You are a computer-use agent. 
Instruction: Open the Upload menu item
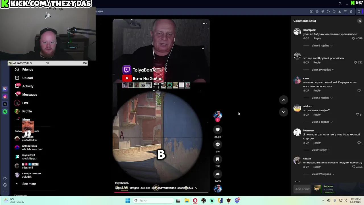(28, 78)
